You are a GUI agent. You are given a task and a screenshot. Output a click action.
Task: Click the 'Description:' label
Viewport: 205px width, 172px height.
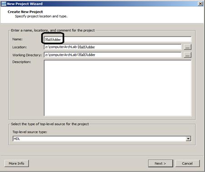21,62
